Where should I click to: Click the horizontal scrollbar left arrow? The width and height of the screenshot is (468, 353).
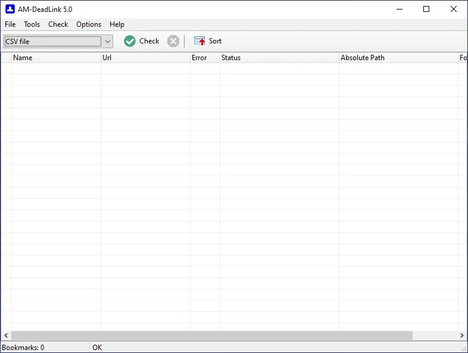(x=6, y=335)
